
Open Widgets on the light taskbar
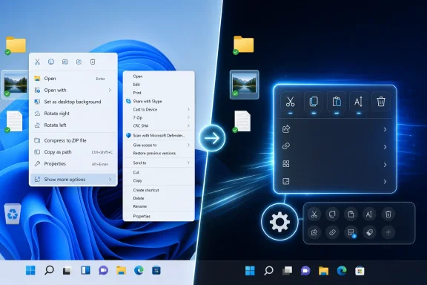click(85, 270)
